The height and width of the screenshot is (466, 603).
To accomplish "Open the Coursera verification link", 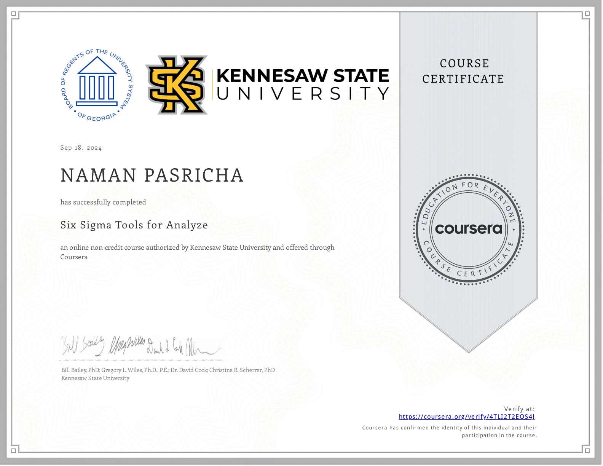I will (467, 417).
